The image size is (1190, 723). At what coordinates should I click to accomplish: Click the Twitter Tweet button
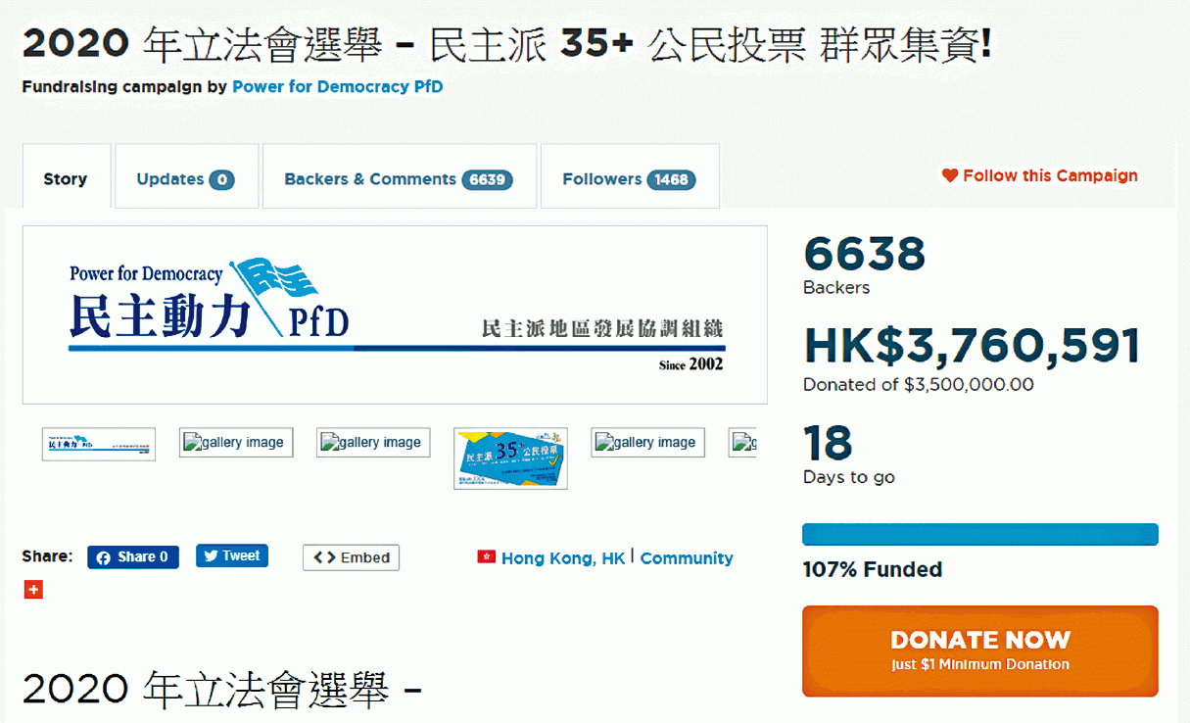pos(231,555)
